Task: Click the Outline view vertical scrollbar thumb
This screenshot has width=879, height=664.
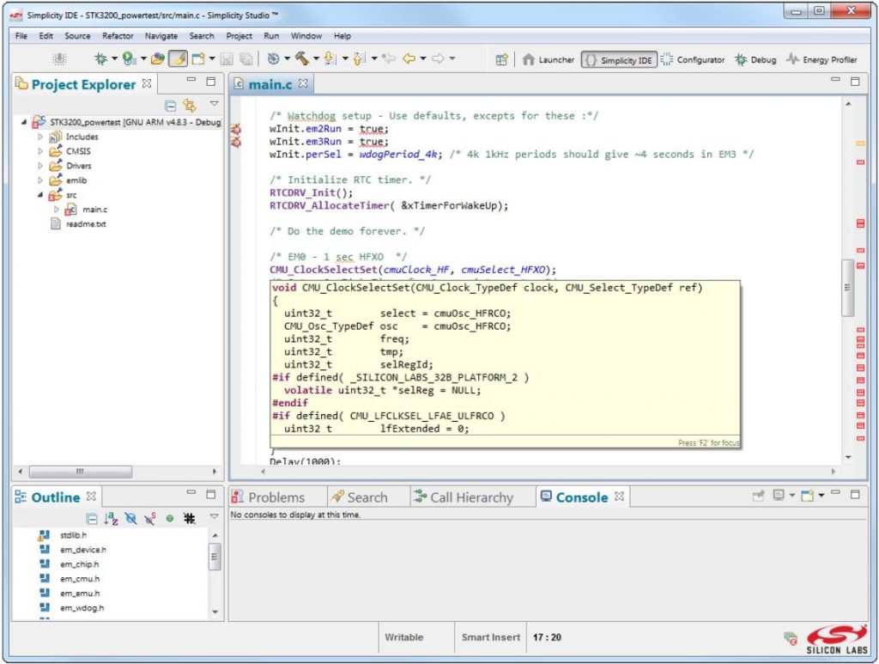Action: [214, 557]
